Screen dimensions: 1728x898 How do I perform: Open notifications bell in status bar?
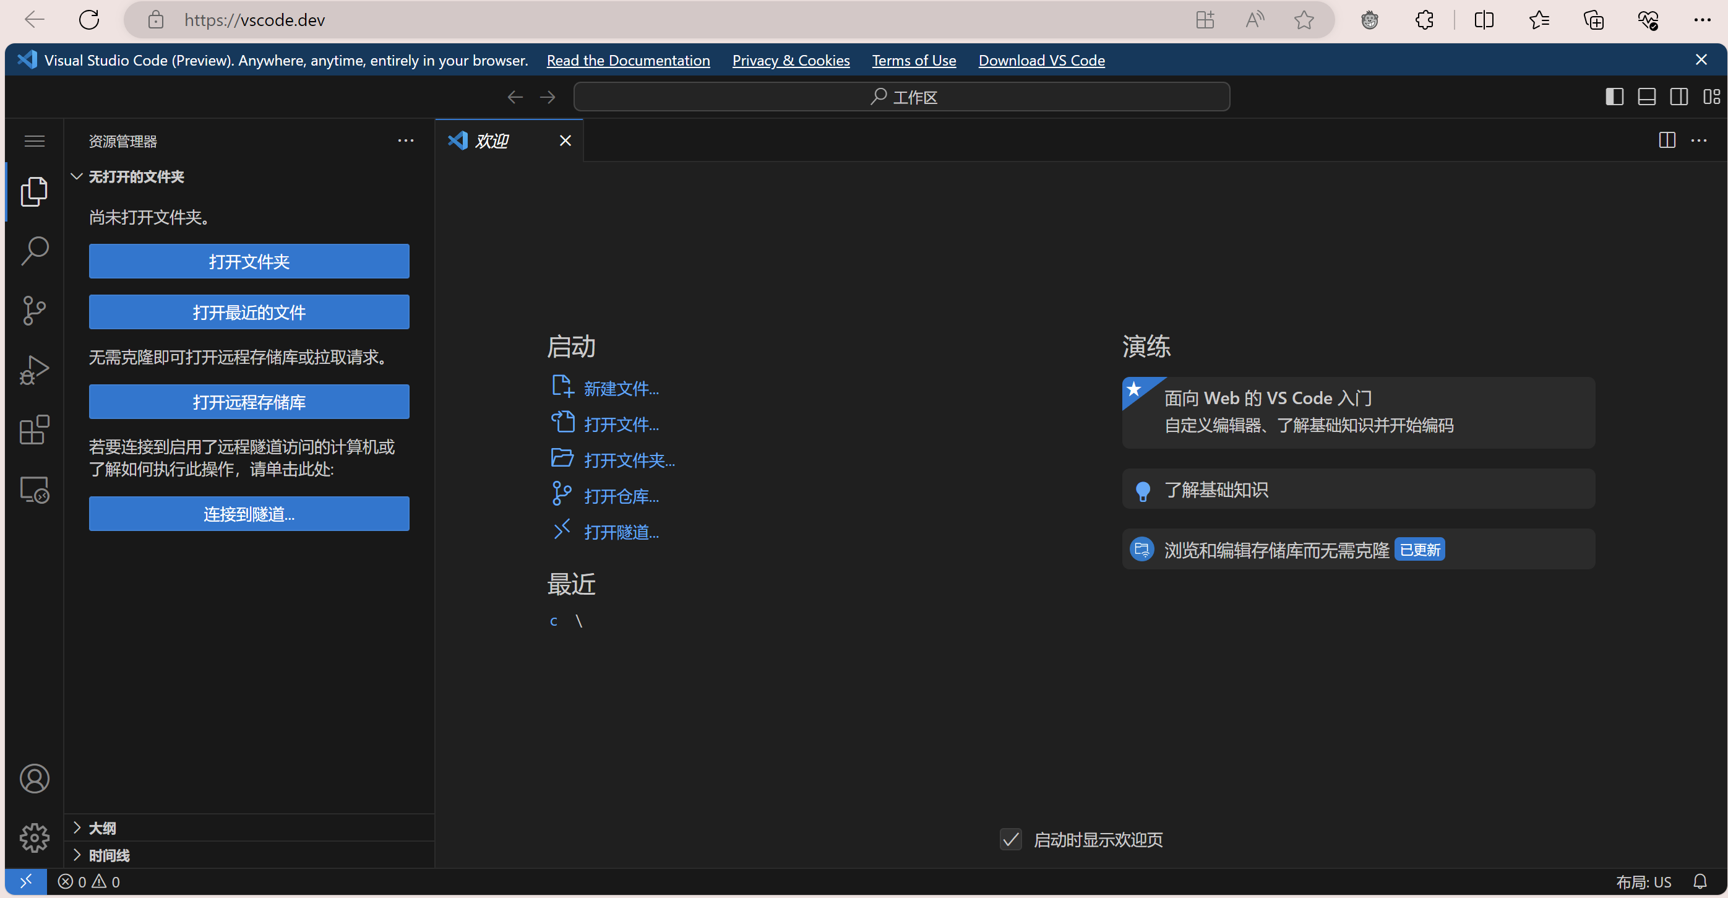[x=1700, y=881]
